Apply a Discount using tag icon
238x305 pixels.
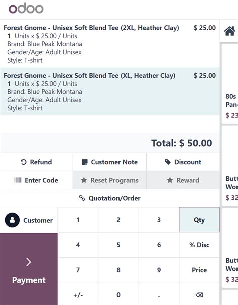(183, 162)
